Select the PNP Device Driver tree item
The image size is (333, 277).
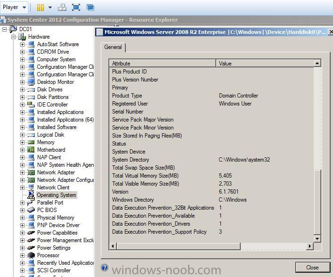pyautogui.click(x=58, y=225)
